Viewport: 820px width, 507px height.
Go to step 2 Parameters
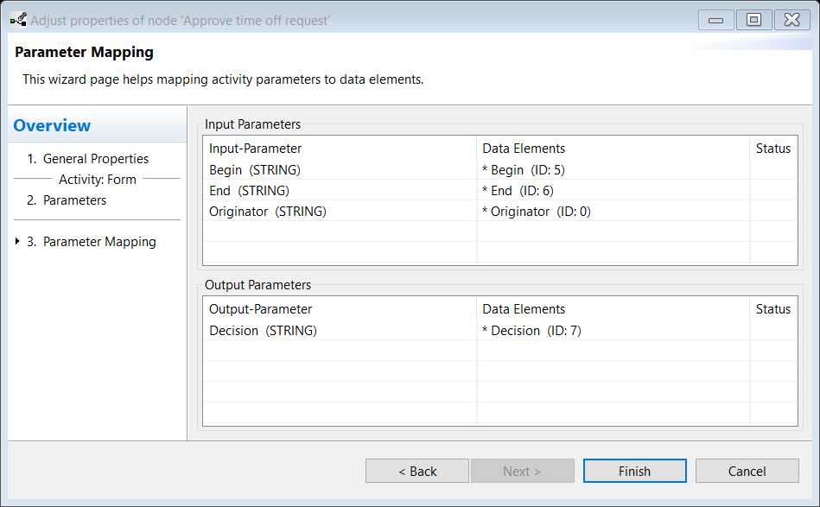click(67, 200)
